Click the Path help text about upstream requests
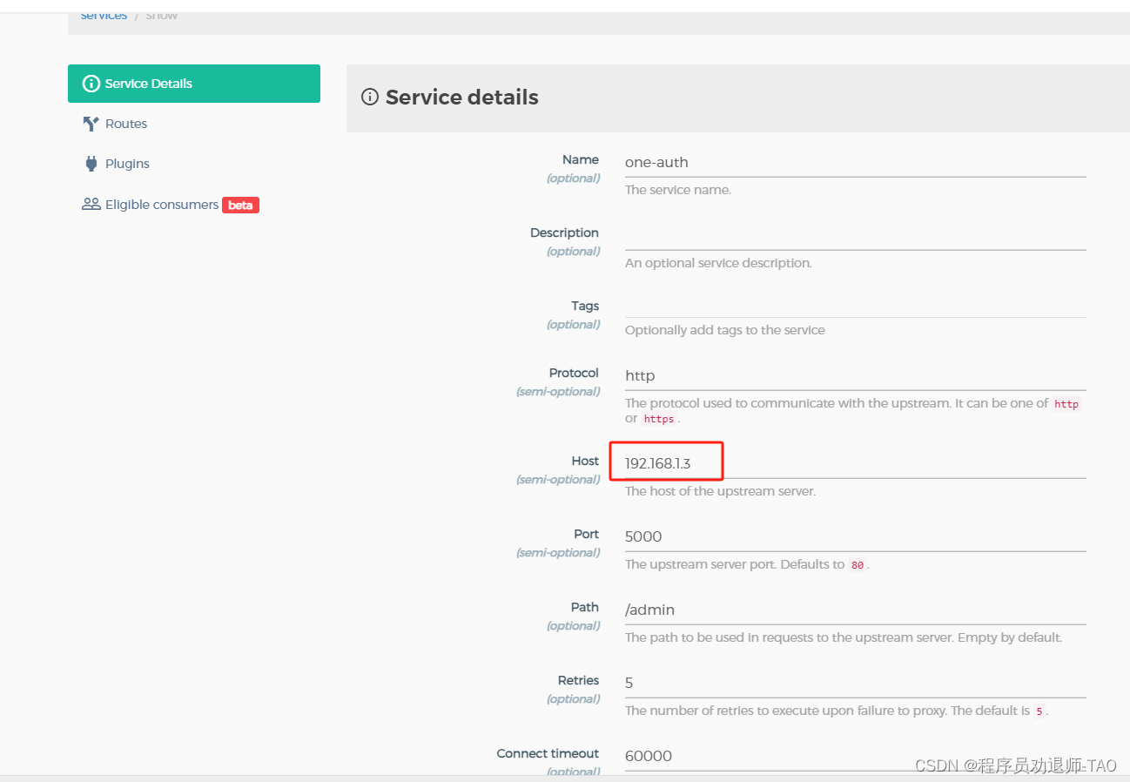Viewport: 1130px width, 782px height. pos(844,637)
